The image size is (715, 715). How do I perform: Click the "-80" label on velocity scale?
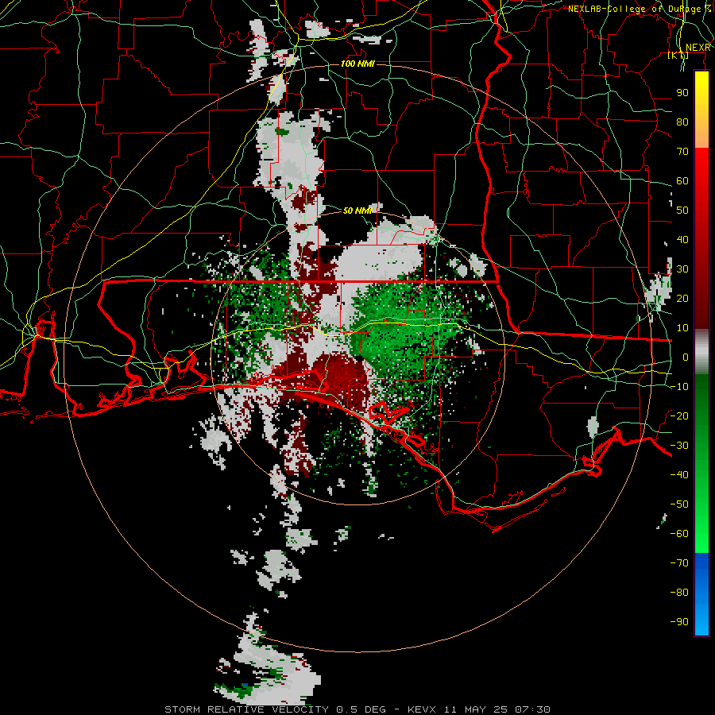(679, 593)
